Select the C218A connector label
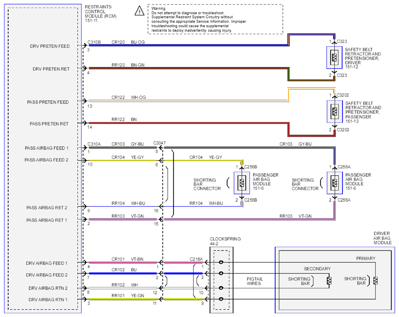This screenshot has height=317, width=399. (196, 259)
